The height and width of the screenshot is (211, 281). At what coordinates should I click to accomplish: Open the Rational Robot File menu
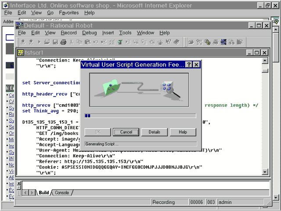(22, 33)
